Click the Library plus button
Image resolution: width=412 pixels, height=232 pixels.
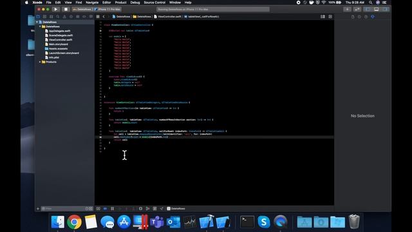(x=347, y=9)
